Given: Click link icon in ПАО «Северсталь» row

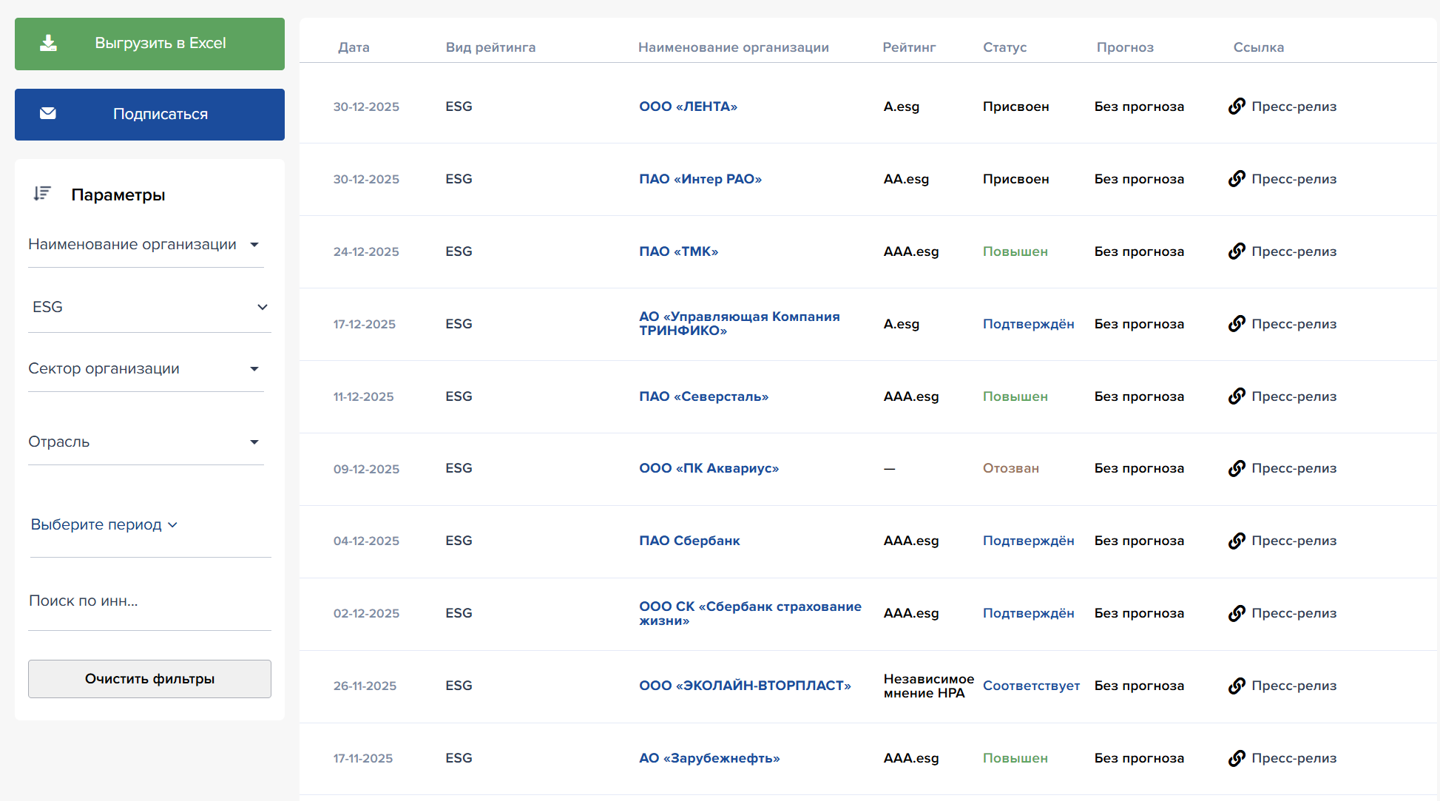Looking at the screenshot, I should click(1237, 396).
